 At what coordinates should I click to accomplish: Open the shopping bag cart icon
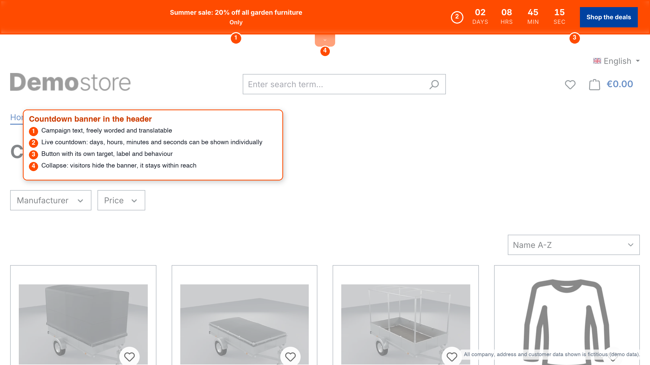tap(594, 84)
